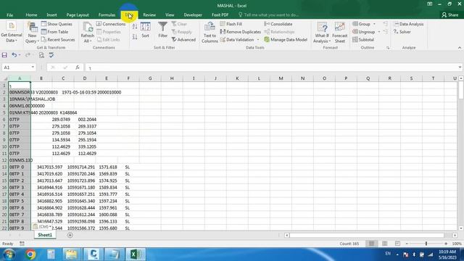Open the Paste Options (Ctrl) button
464x261 pixels.
pyautogui.click(x=42, y=227)
